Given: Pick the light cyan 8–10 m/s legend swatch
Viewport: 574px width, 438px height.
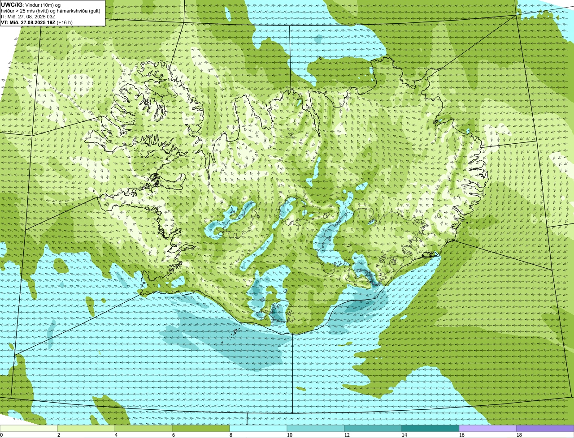Looking at the screenshot, I should (x=258, y=429).
